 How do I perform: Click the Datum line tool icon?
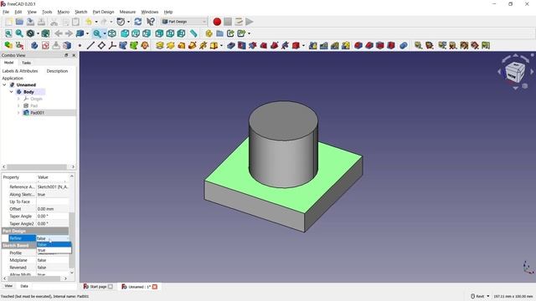pyautogui.click(x=90, y=45)
